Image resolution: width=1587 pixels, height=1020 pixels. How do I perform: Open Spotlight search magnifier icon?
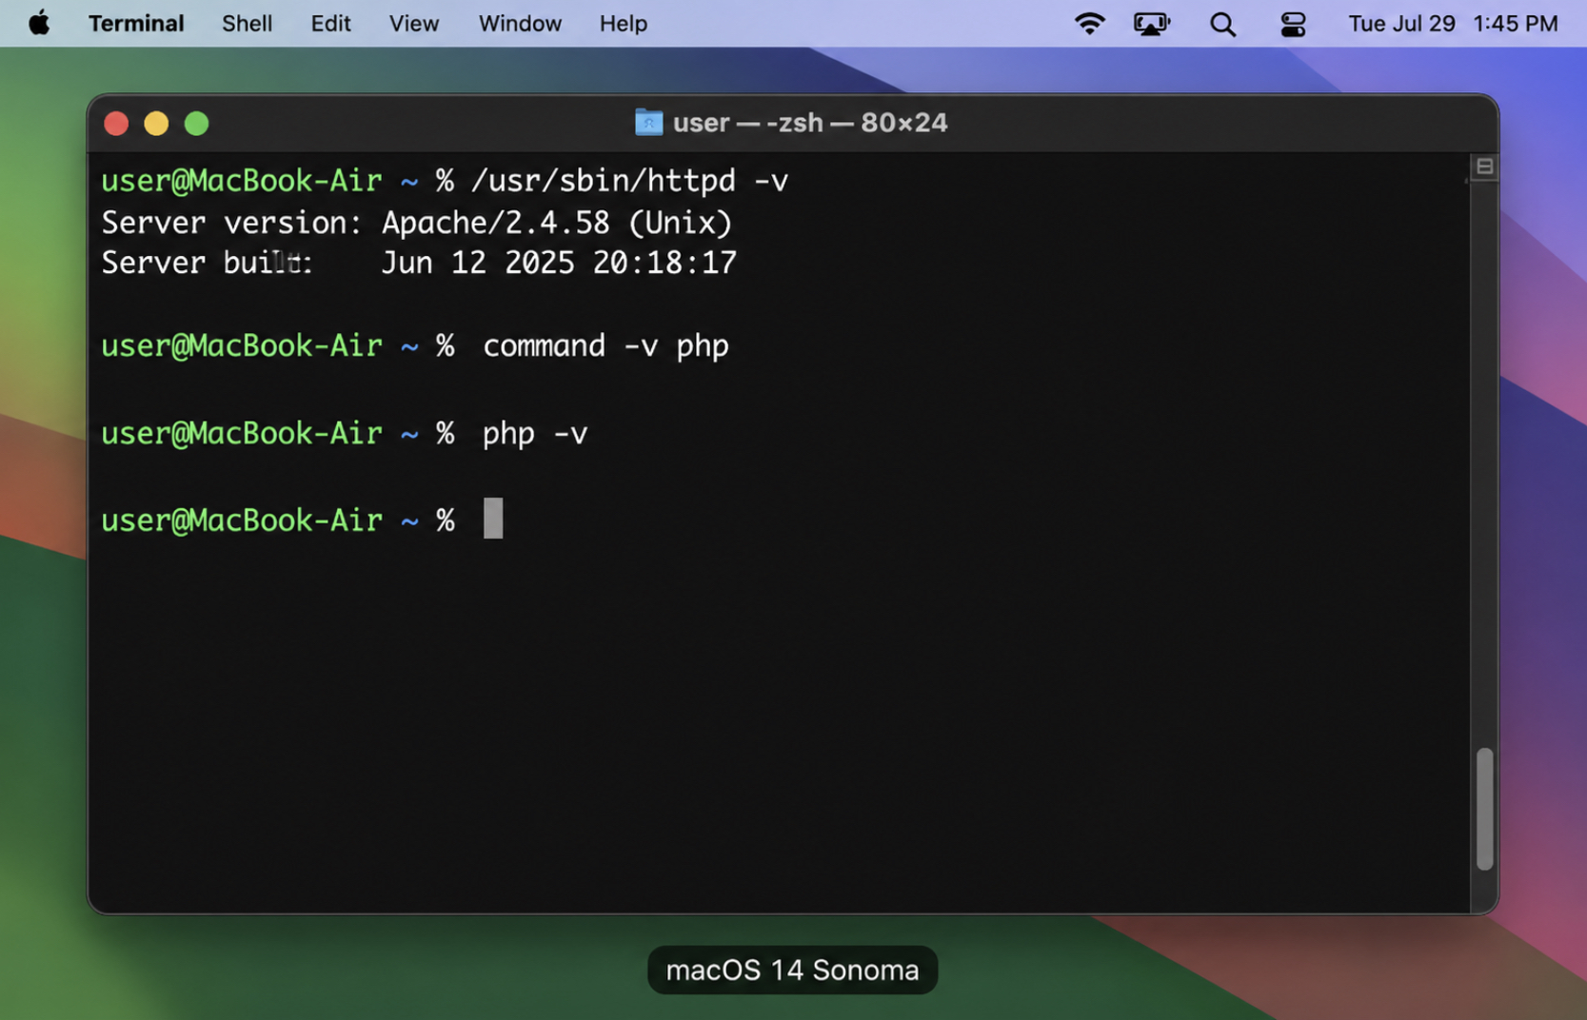tap(1222, 24)
